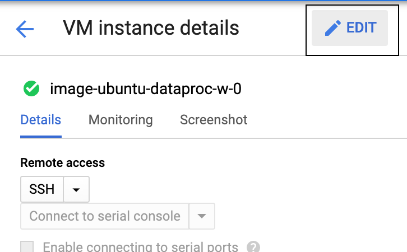Select the instance name image-ubuntu-dataproc-w-0
Viewport: 407px width, 252px height.
(x=146, y=88)
